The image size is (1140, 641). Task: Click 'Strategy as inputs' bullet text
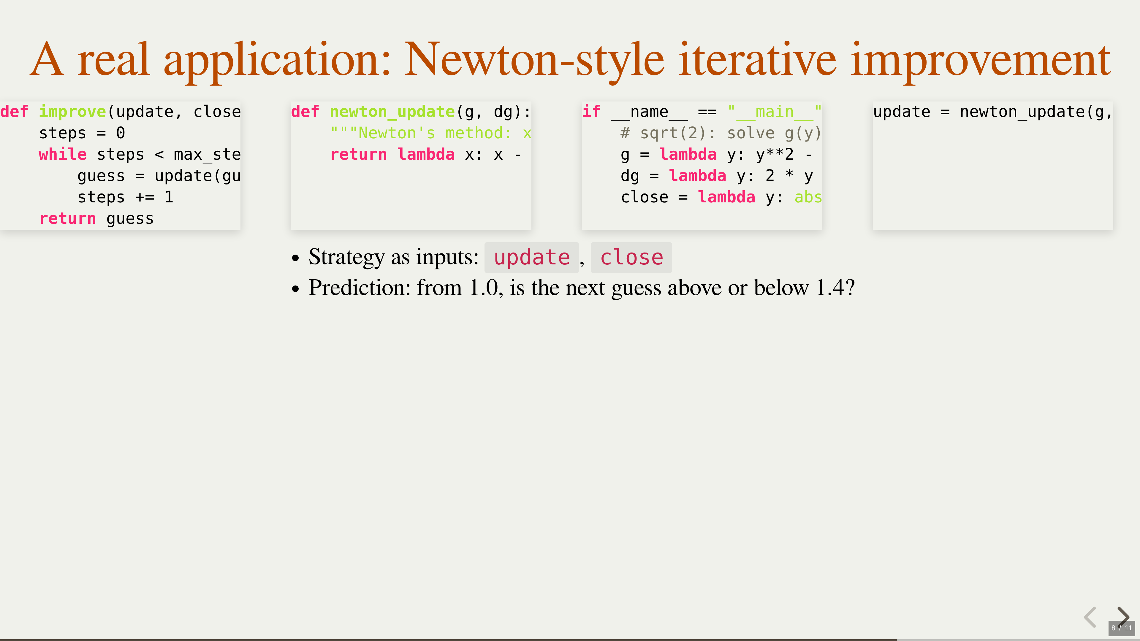click(393, 257)
